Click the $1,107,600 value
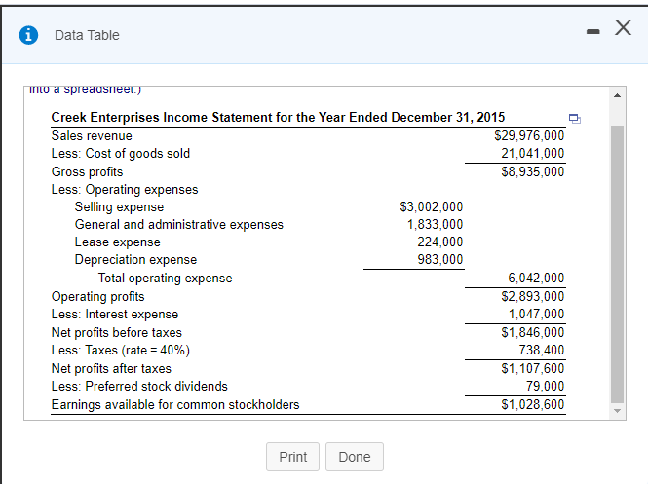 click(533, 368)
